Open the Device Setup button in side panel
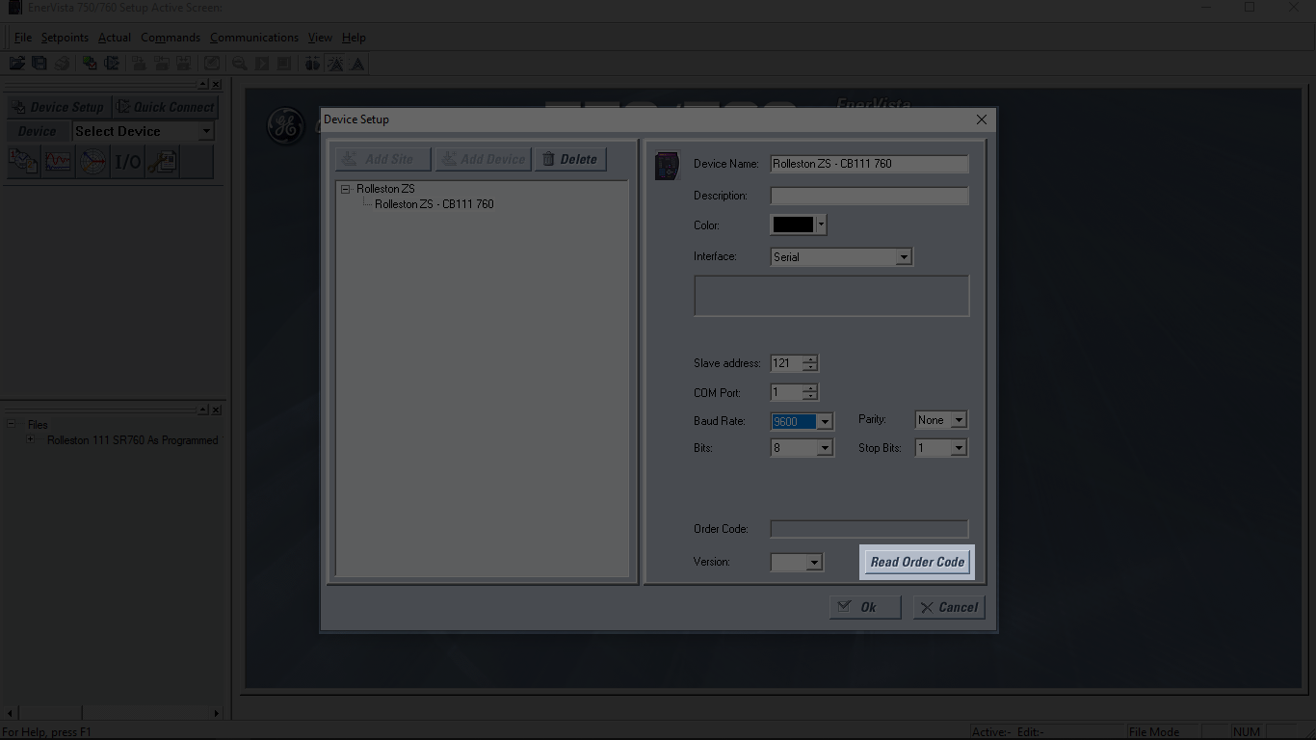 click(58, 107)
